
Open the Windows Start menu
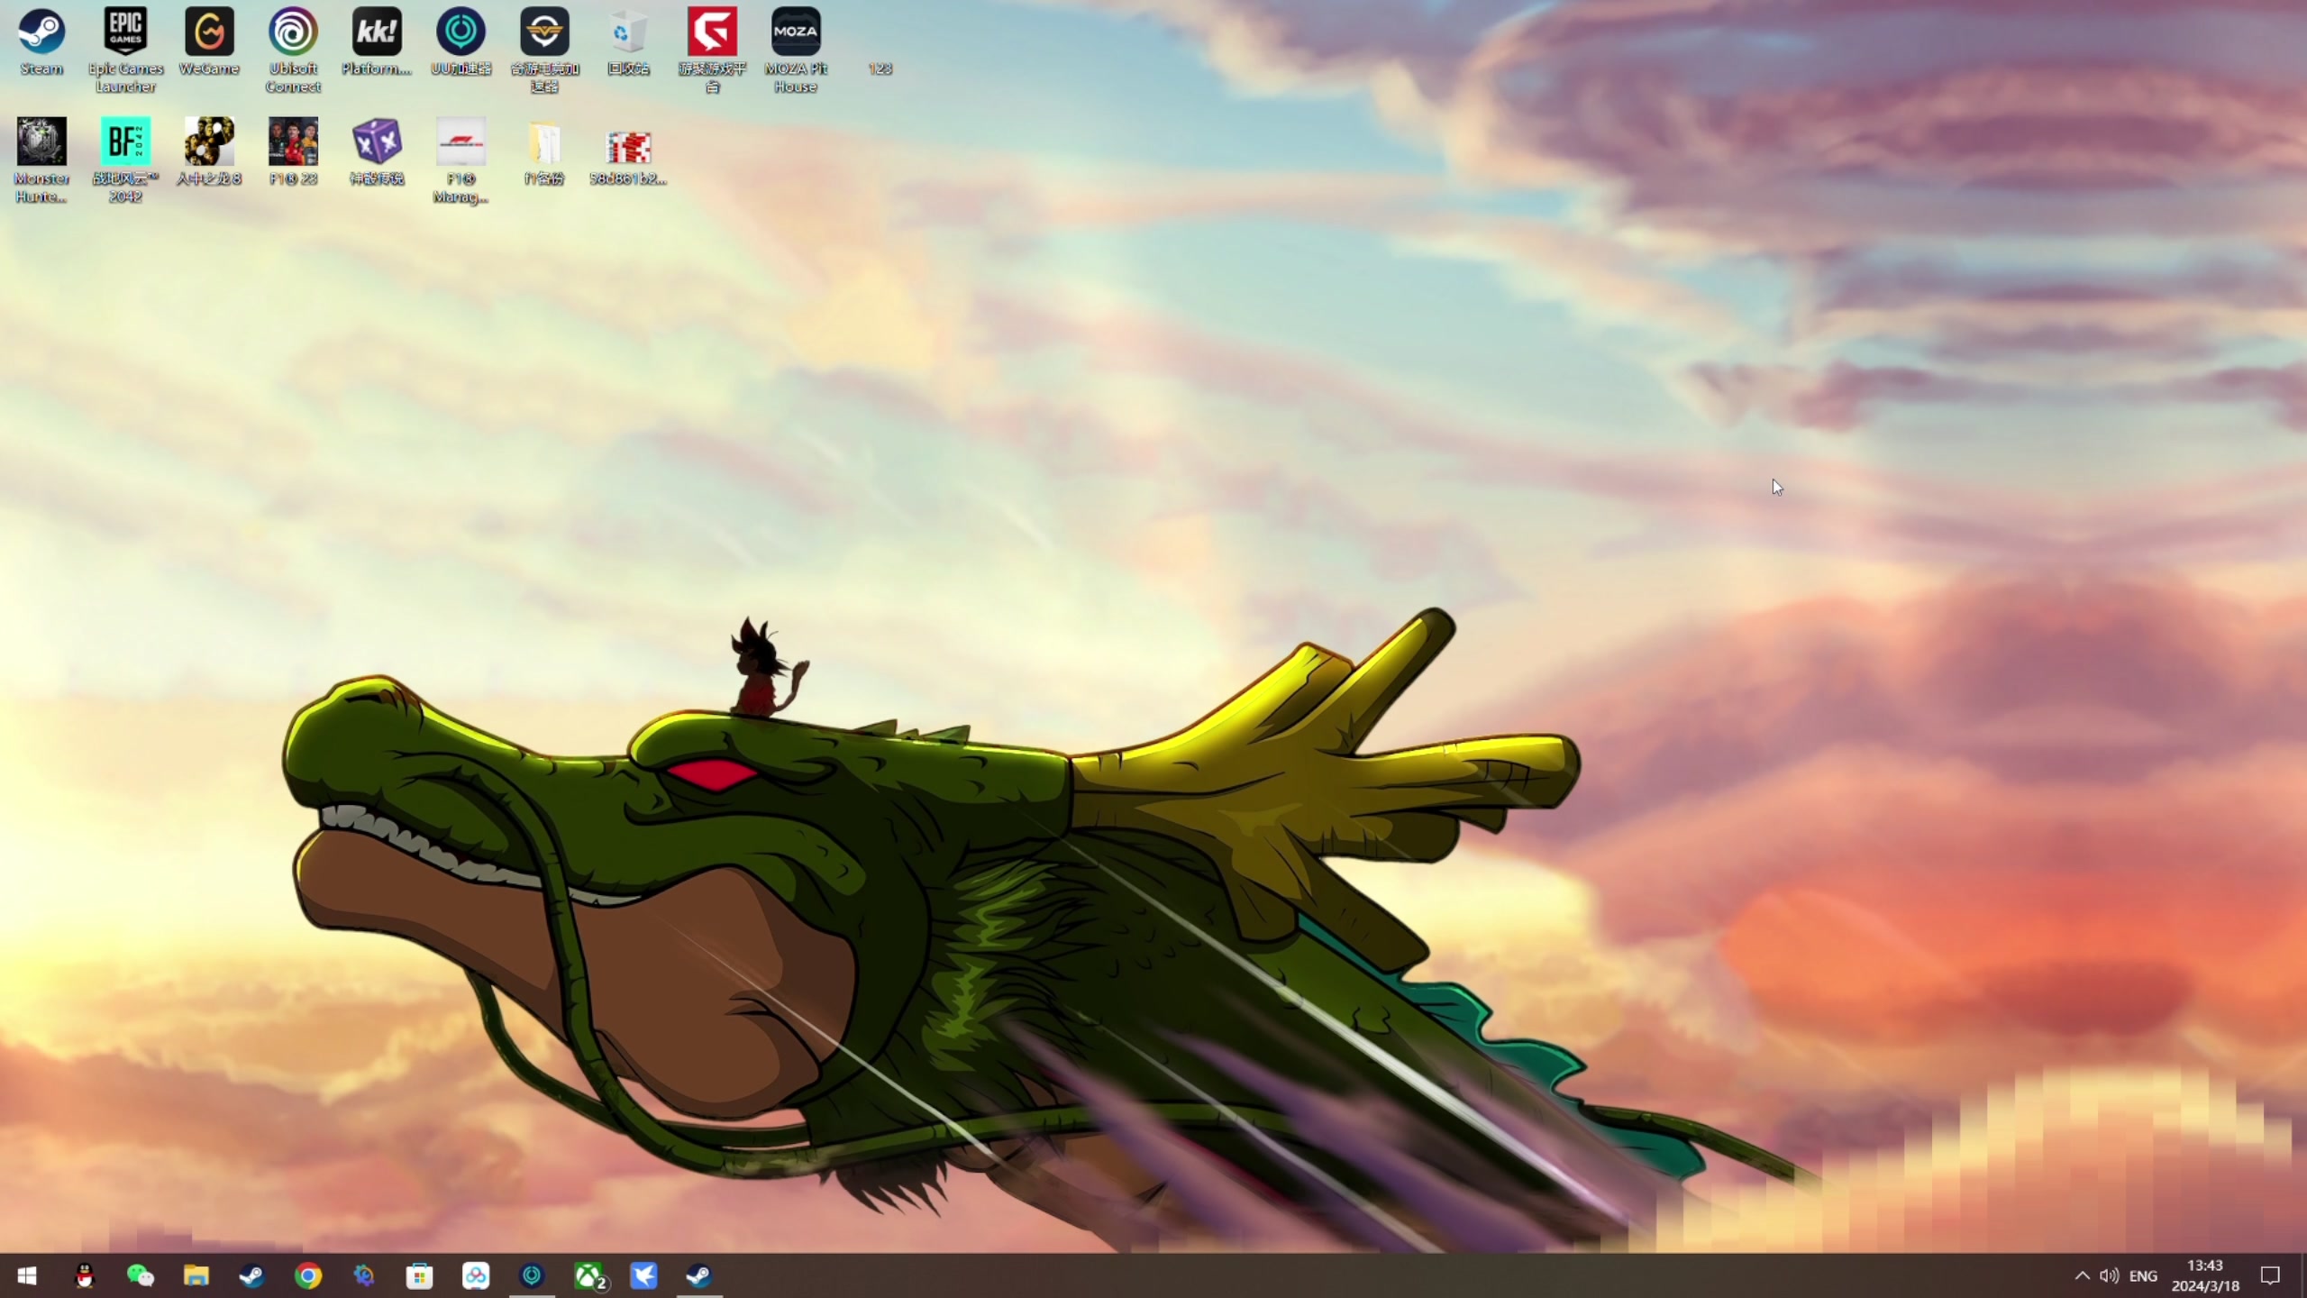pos(27,1275)
